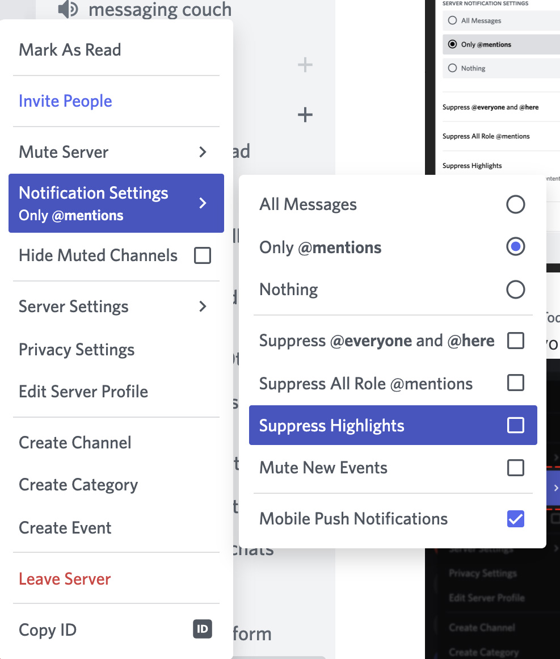The width and height of the screenshot is (560, 659).
Task: Check the Suppress Highlights box
Action: pos(516,425)
